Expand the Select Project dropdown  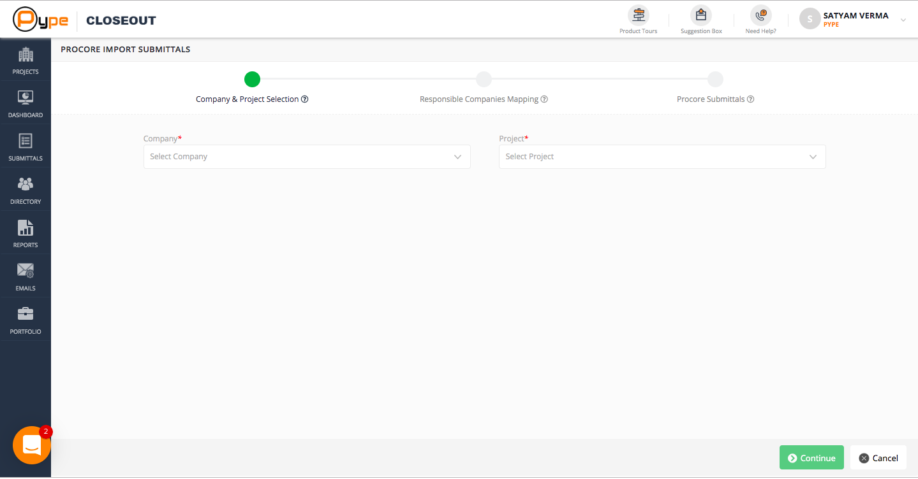(x=662, y=157)
